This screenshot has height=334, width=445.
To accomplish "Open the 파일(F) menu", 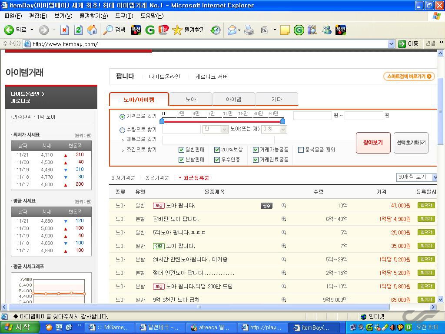I will [x=13, y=16].
